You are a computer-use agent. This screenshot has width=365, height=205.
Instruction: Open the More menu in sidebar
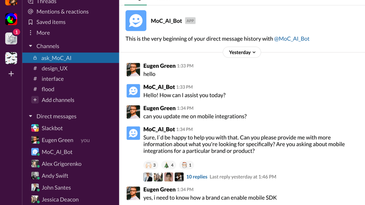coord(43,33)
